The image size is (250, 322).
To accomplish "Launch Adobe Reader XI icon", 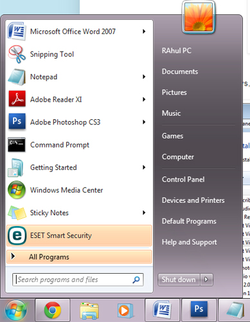I will 17,99.
